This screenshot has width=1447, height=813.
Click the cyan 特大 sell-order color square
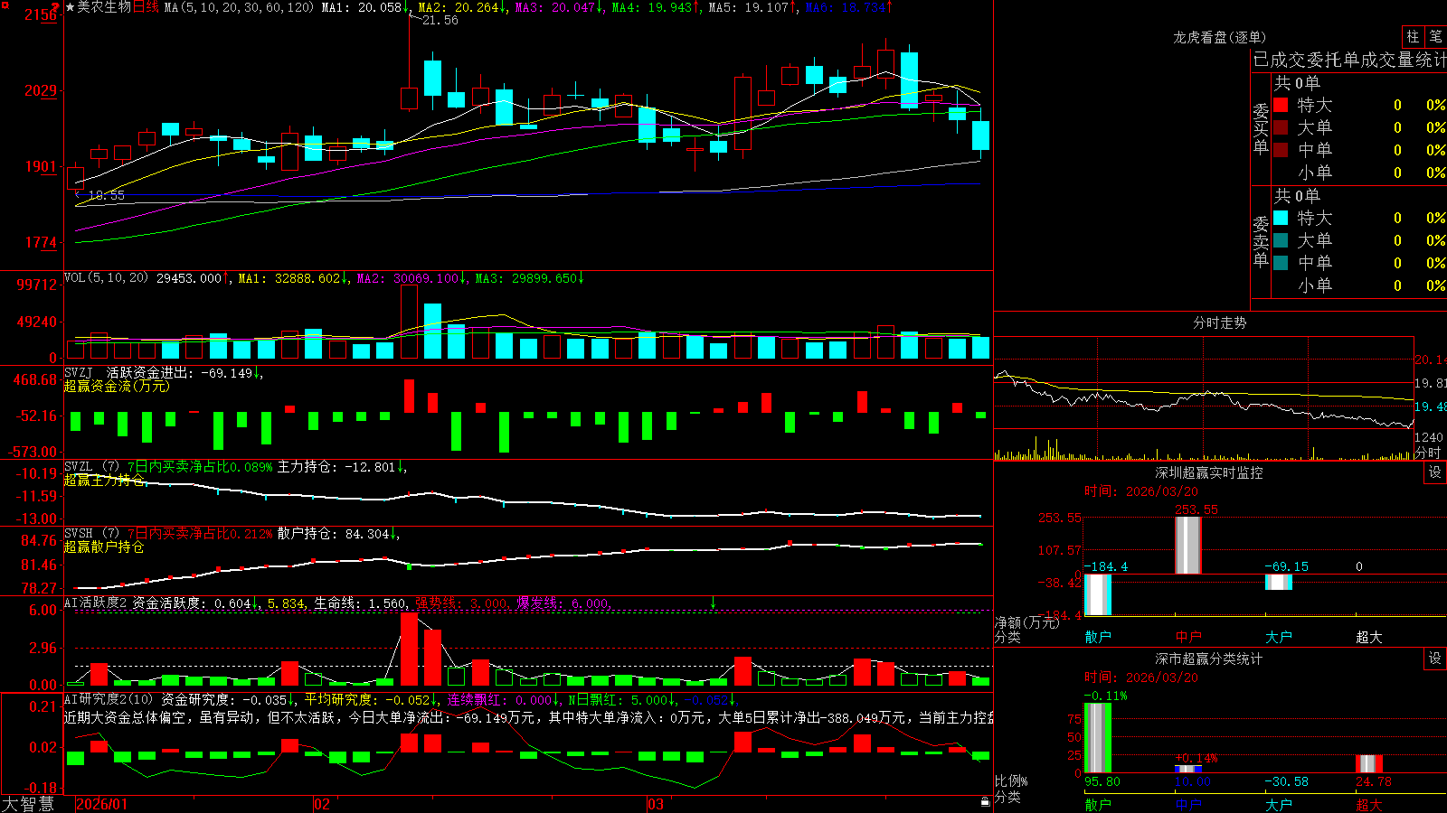tap(1281, 218)
